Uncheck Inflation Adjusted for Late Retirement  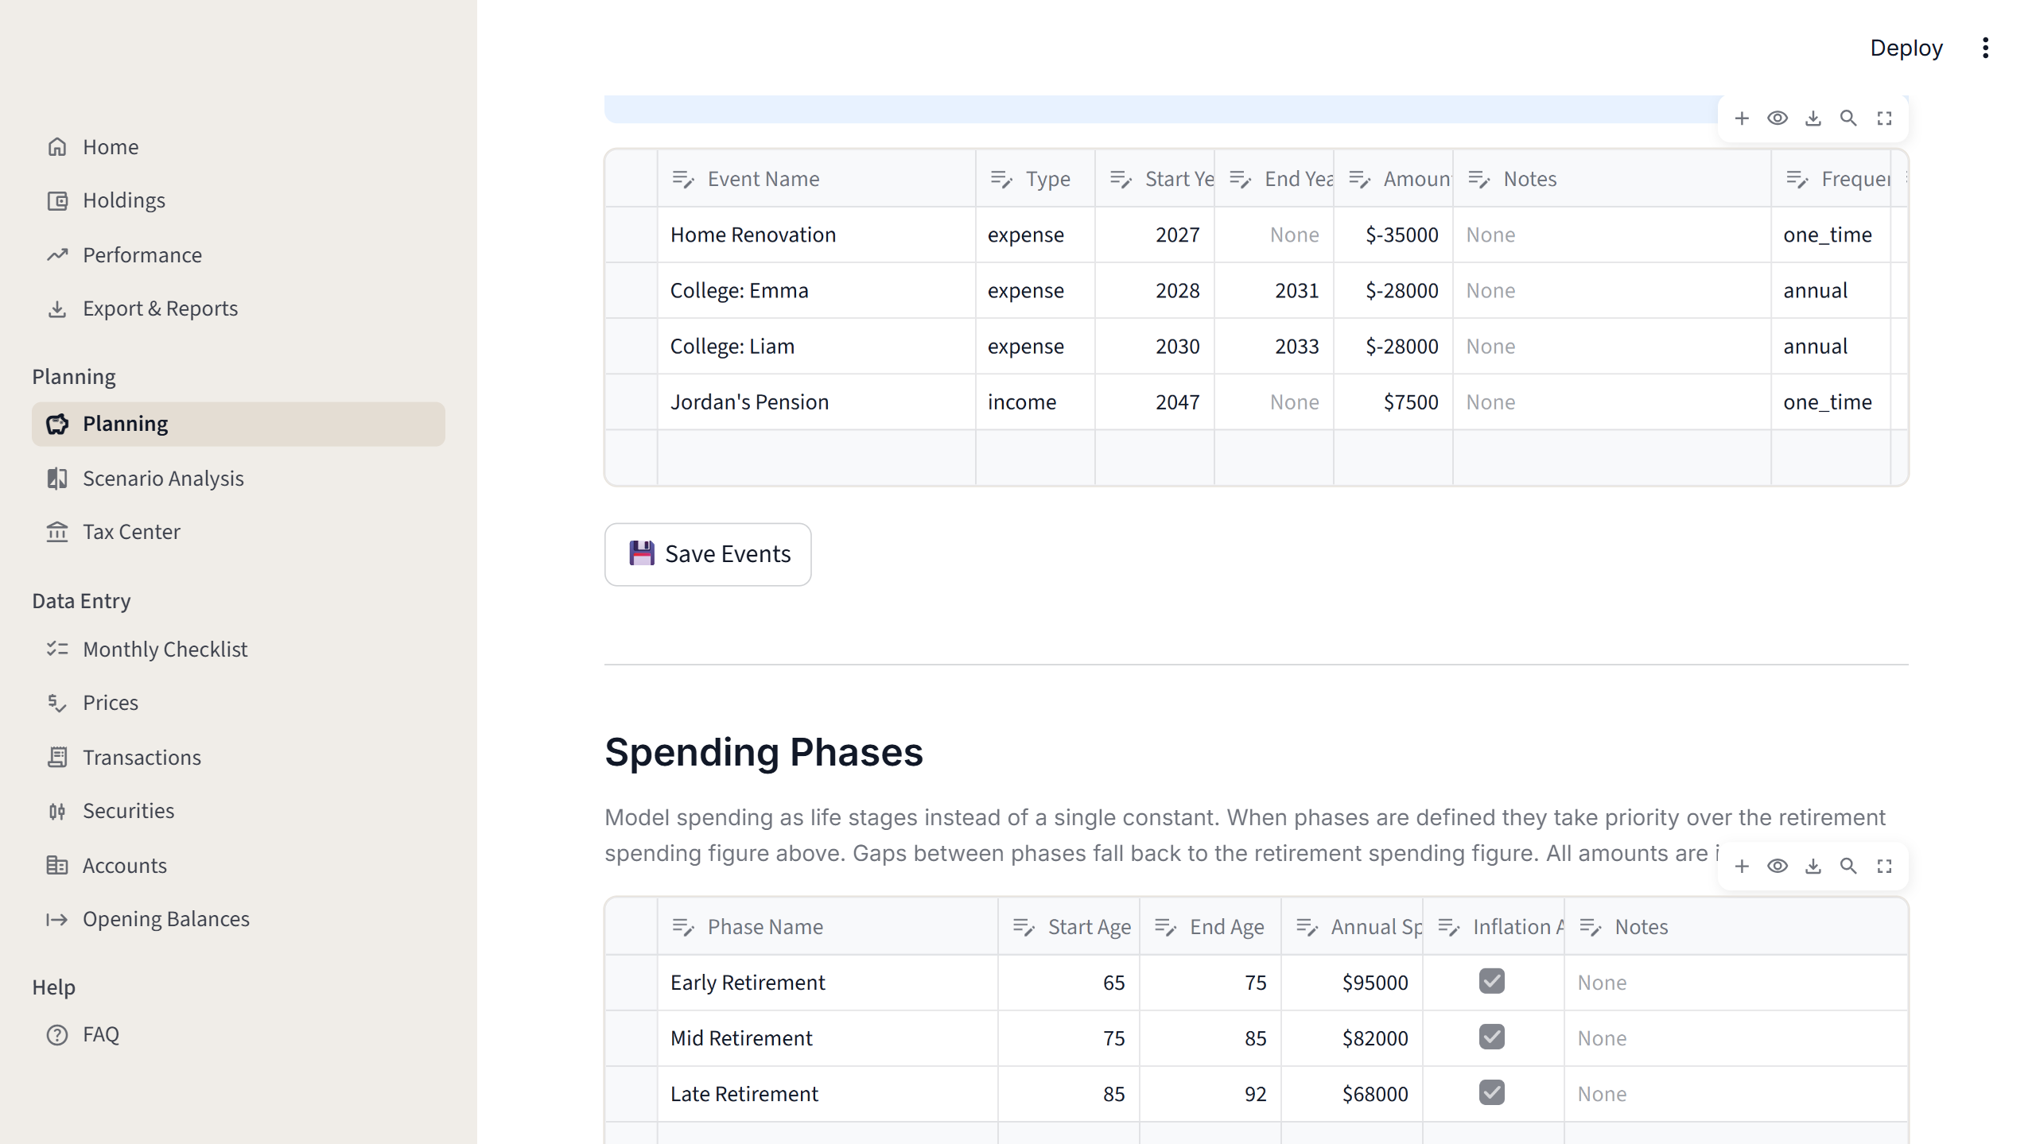(1491, 1093)
